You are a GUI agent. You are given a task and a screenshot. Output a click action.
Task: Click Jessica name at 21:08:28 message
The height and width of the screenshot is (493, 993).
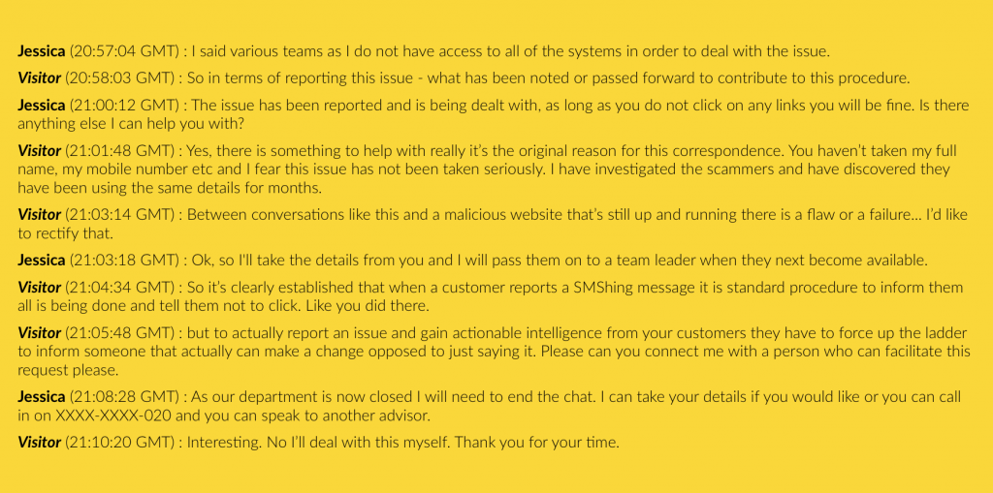pyautogui.click(x=41, y=397)
